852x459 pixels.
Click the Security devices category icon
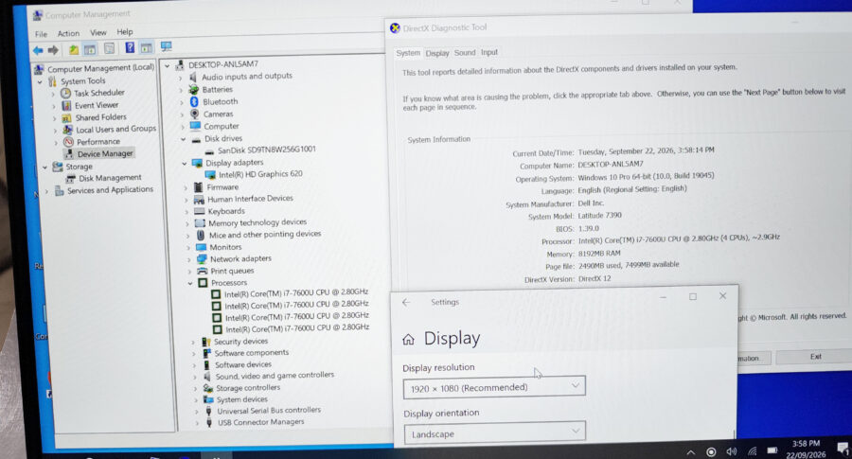click(x=206, y=342)
